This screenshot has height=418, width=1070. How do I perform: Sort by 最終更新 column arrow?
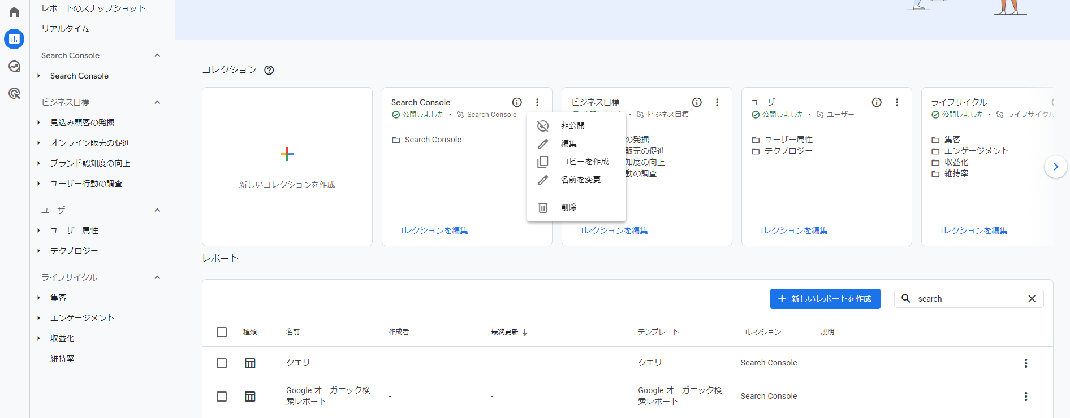click(x=525, y=332)
